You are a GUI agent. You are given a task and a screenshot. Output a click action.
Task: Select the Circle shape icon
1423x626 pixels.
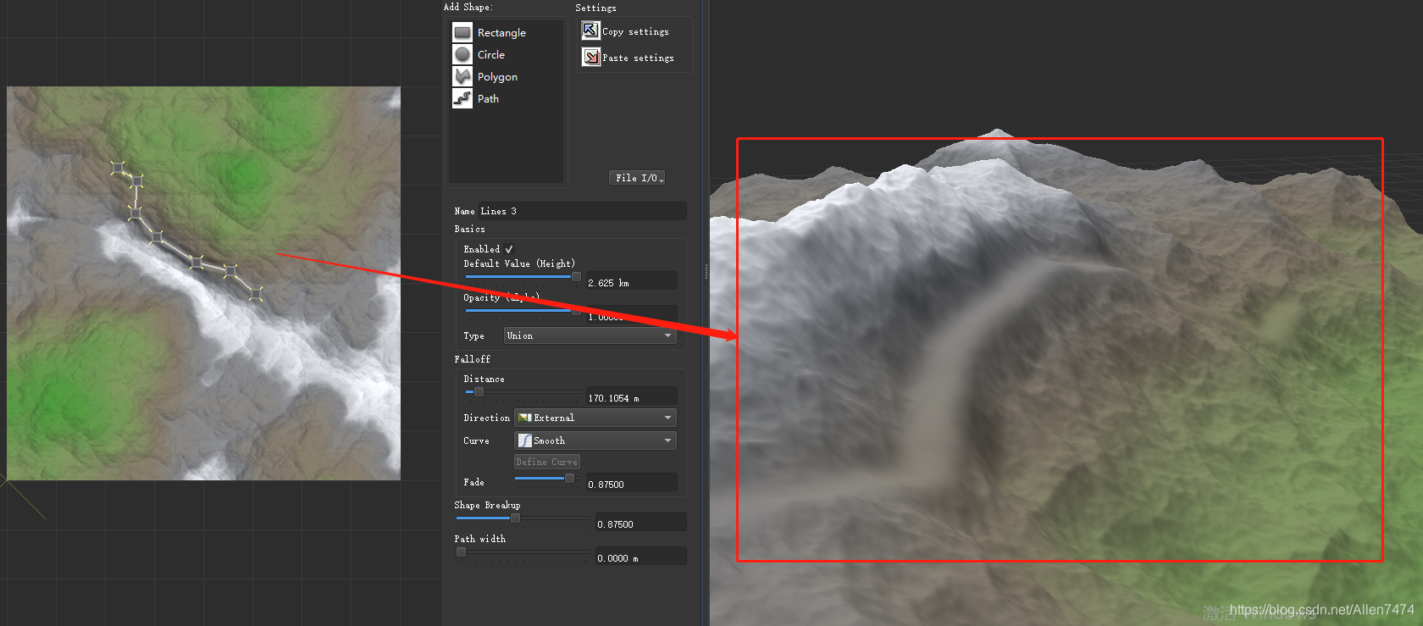462,55
